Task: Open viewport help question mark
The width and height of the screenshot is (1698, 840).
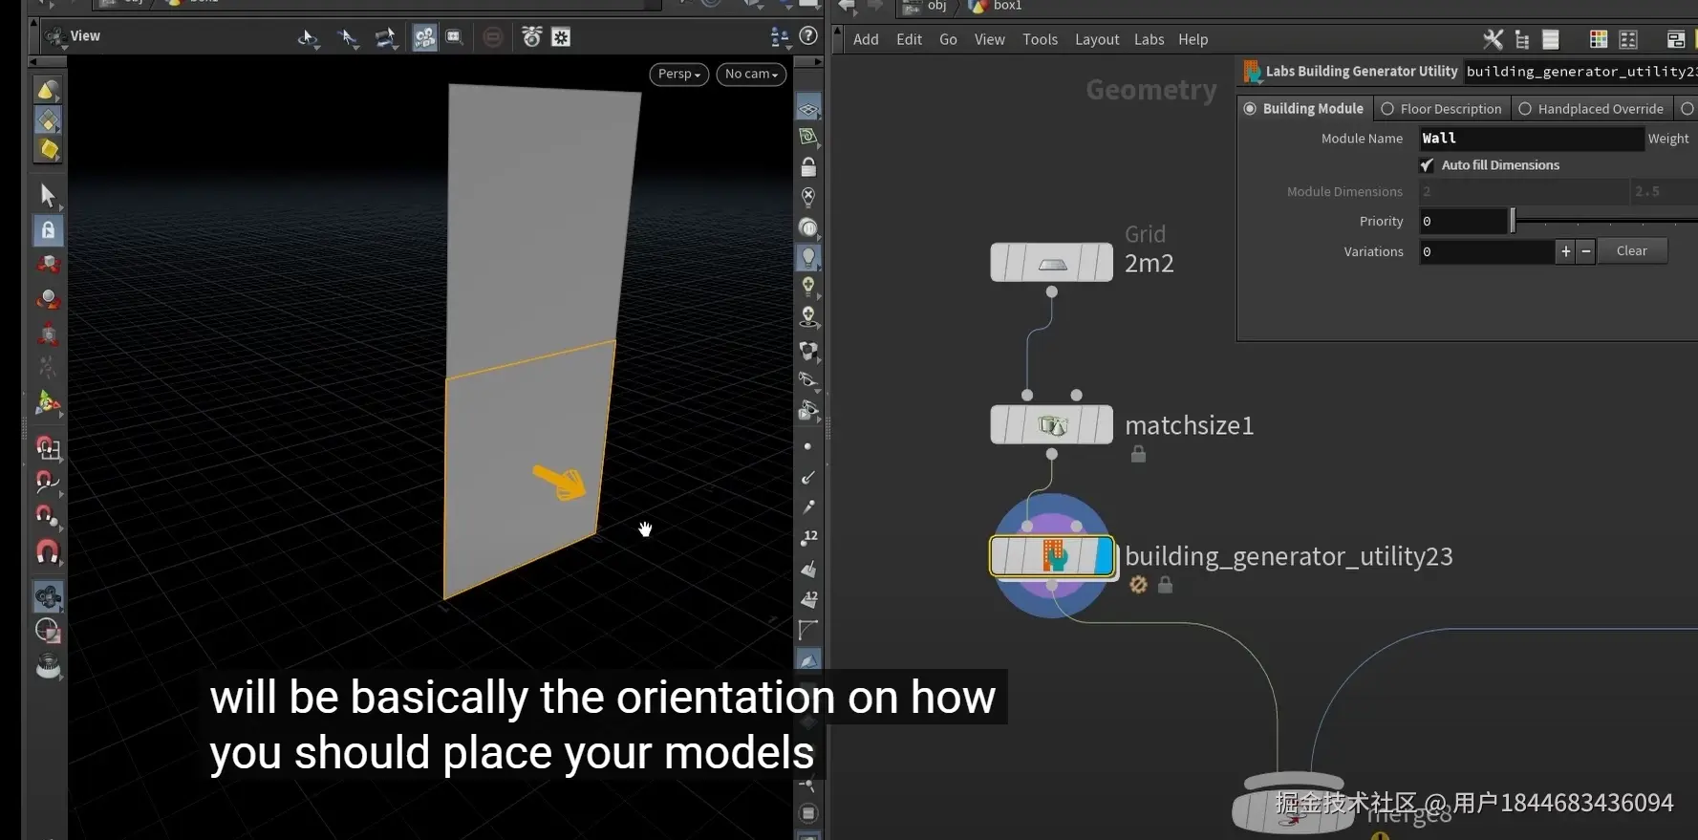Action: (x=808, y=36)
